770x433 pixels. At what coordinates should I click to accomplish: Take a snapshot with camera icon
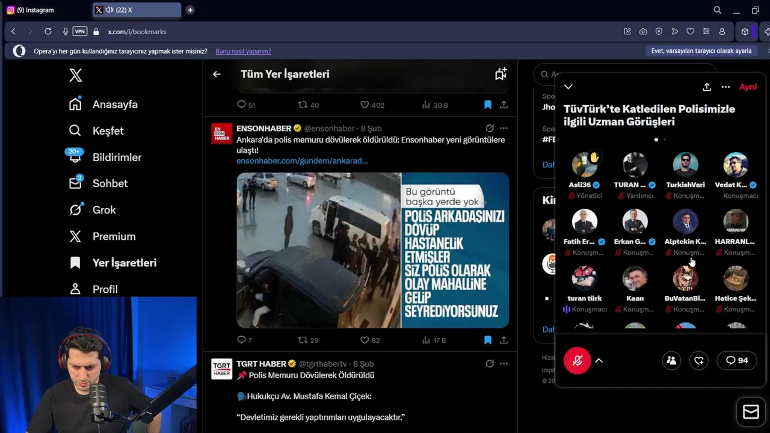(643, 31)
